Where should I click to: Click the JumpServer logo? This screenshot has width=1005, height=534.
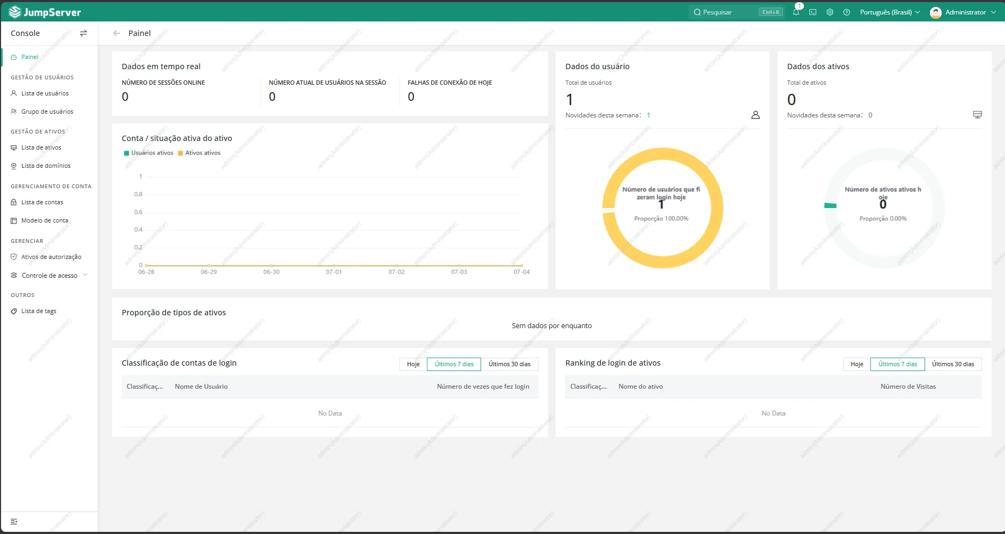tap(45, 12)
